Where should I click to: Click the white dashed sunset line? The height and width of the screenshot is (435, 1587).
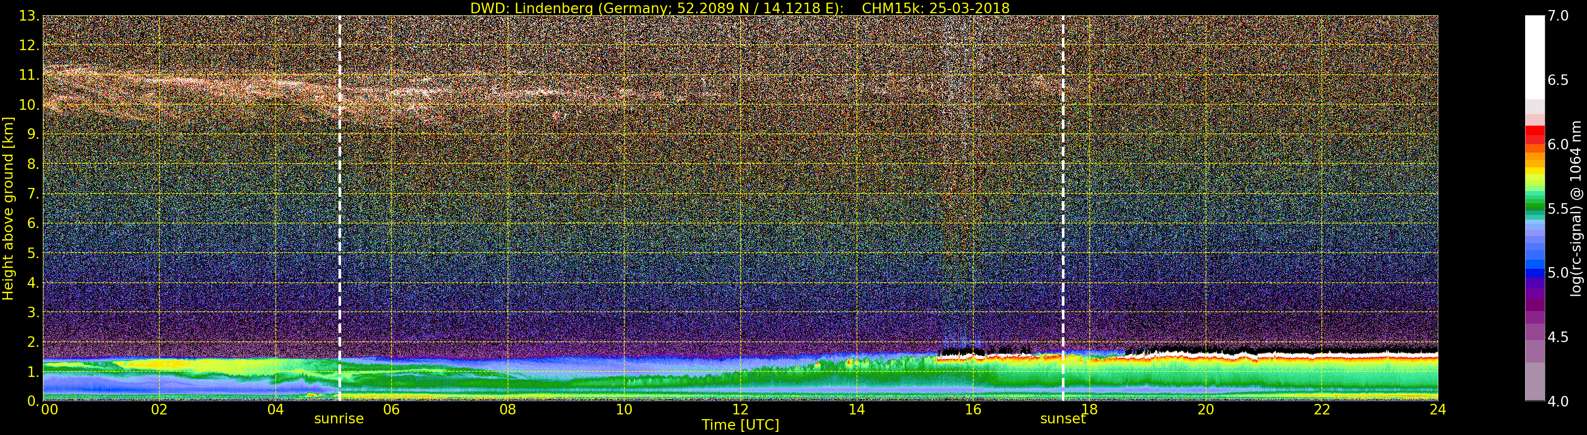(1063, 208)
